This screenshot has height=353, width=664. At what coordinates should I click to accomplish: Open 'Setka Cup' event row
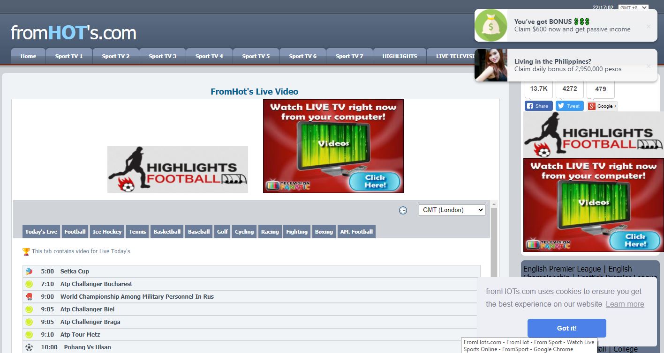pyautogui.click(x=251, y=271)
